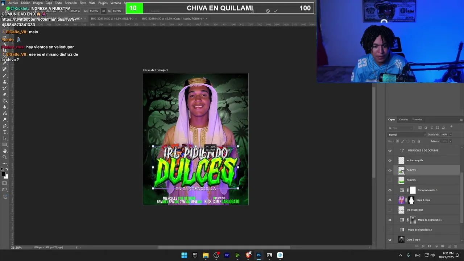Add a layer style with fx icon
464x261 pixels.
[x=423, y=246]
